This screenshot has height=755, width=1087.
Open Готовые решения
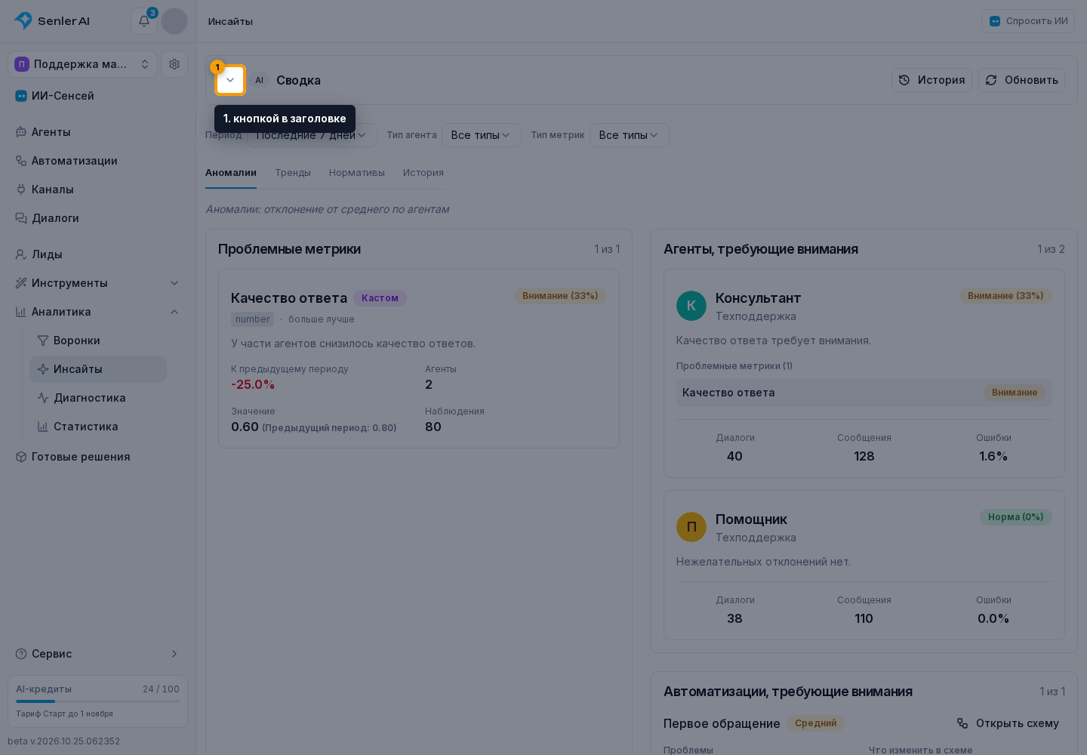point(97,457)
